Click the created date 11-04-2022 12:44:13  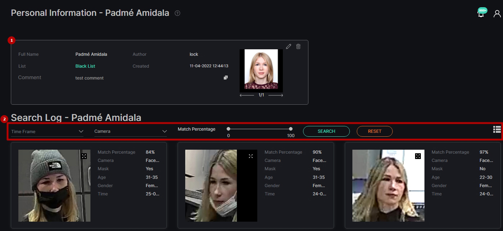tap(209, 66)
